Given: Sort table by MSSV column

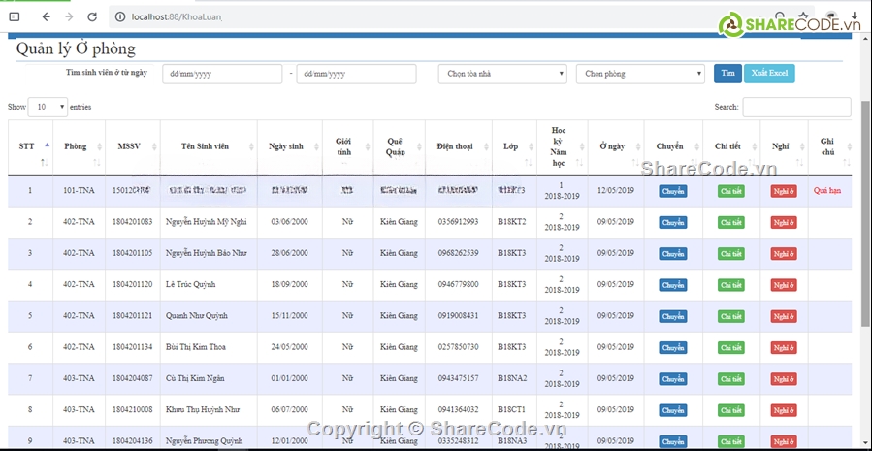Looking at the screenshot, I should click(x=132, y=147).
